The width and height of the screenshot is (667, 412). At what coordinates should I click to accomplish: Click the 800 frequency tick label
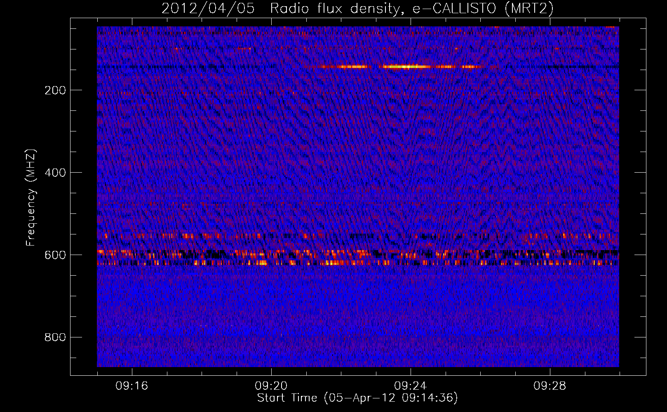pos(55,337)
